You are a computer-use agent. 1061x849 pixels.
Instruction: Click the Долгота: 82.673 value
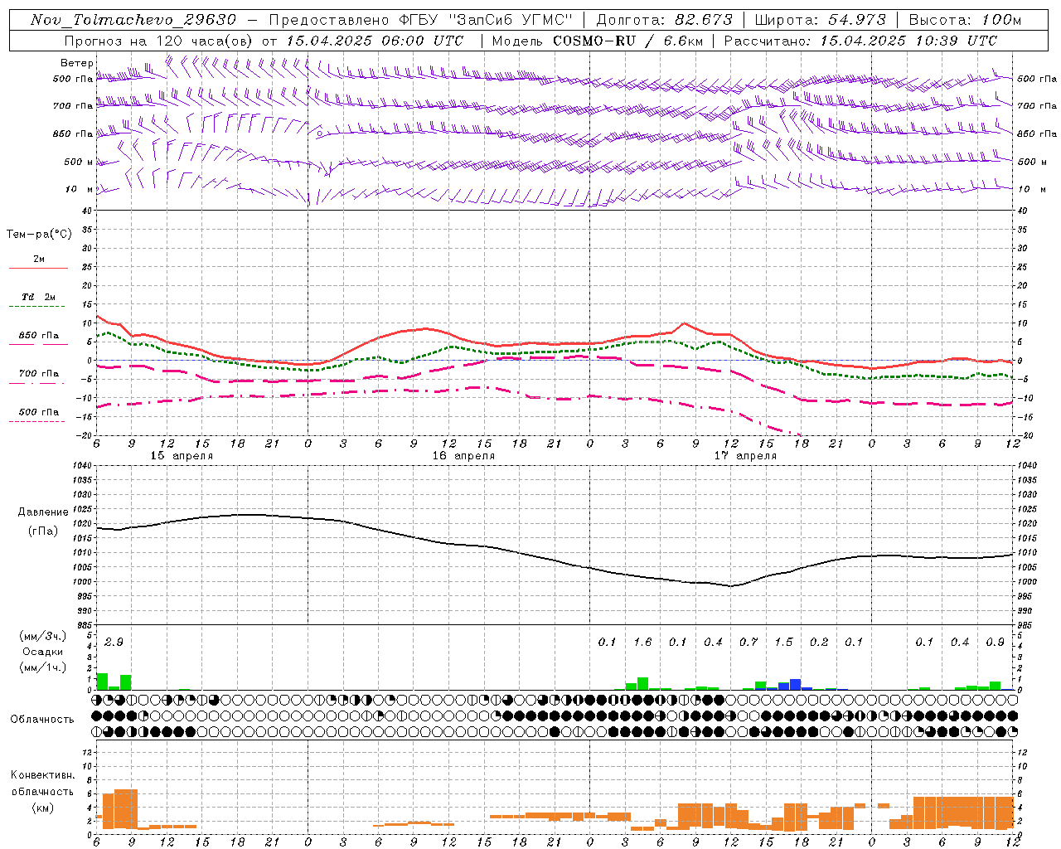665,20
